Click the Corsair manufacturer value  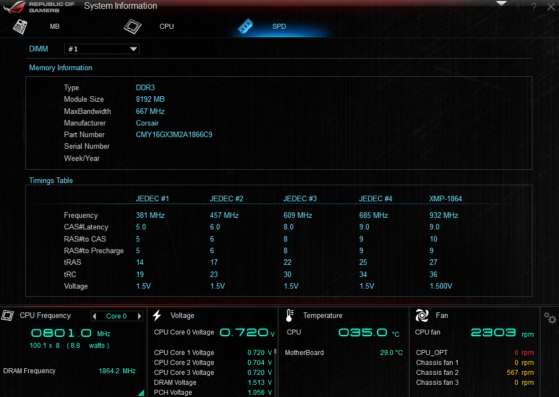pos(147,123)
